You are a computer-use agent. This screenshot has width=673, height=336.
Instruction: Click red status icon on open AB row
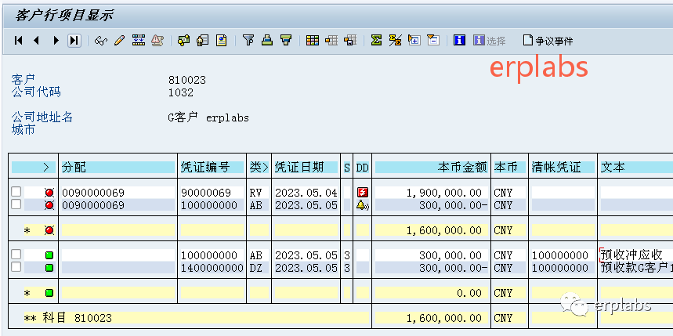(49, 205)
